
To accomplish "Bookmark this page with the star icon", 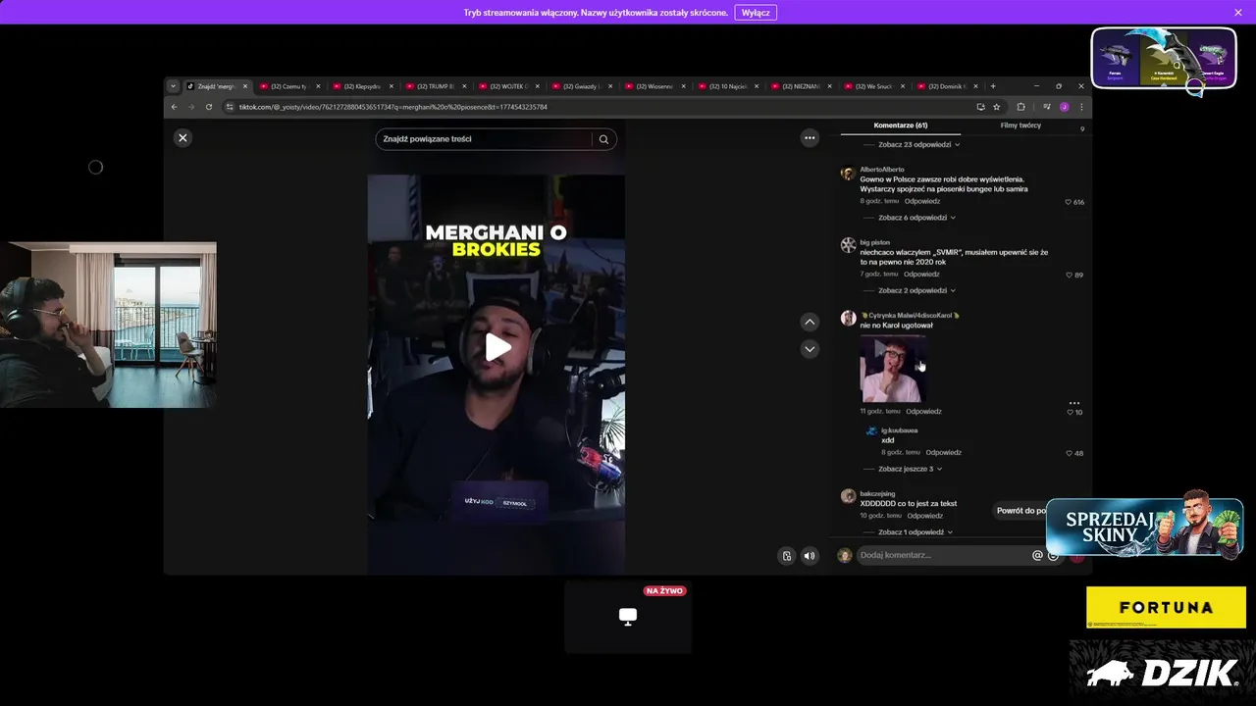I will (996, 107).
